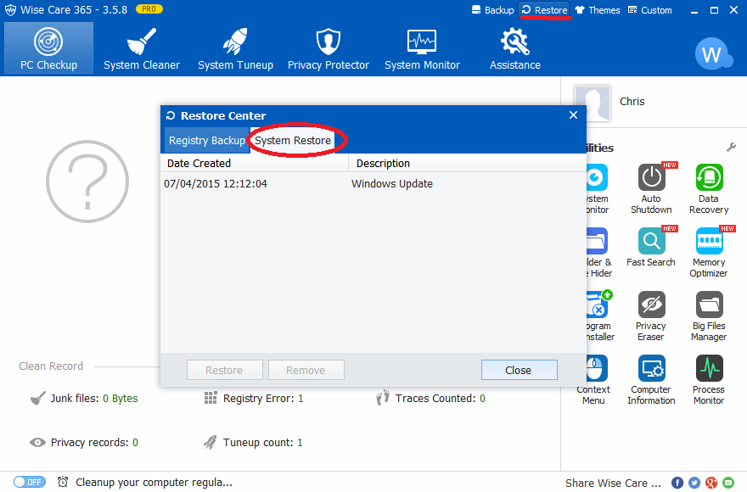Open Assistance gear icon
747x492 pixels.
tap(515, 42)
